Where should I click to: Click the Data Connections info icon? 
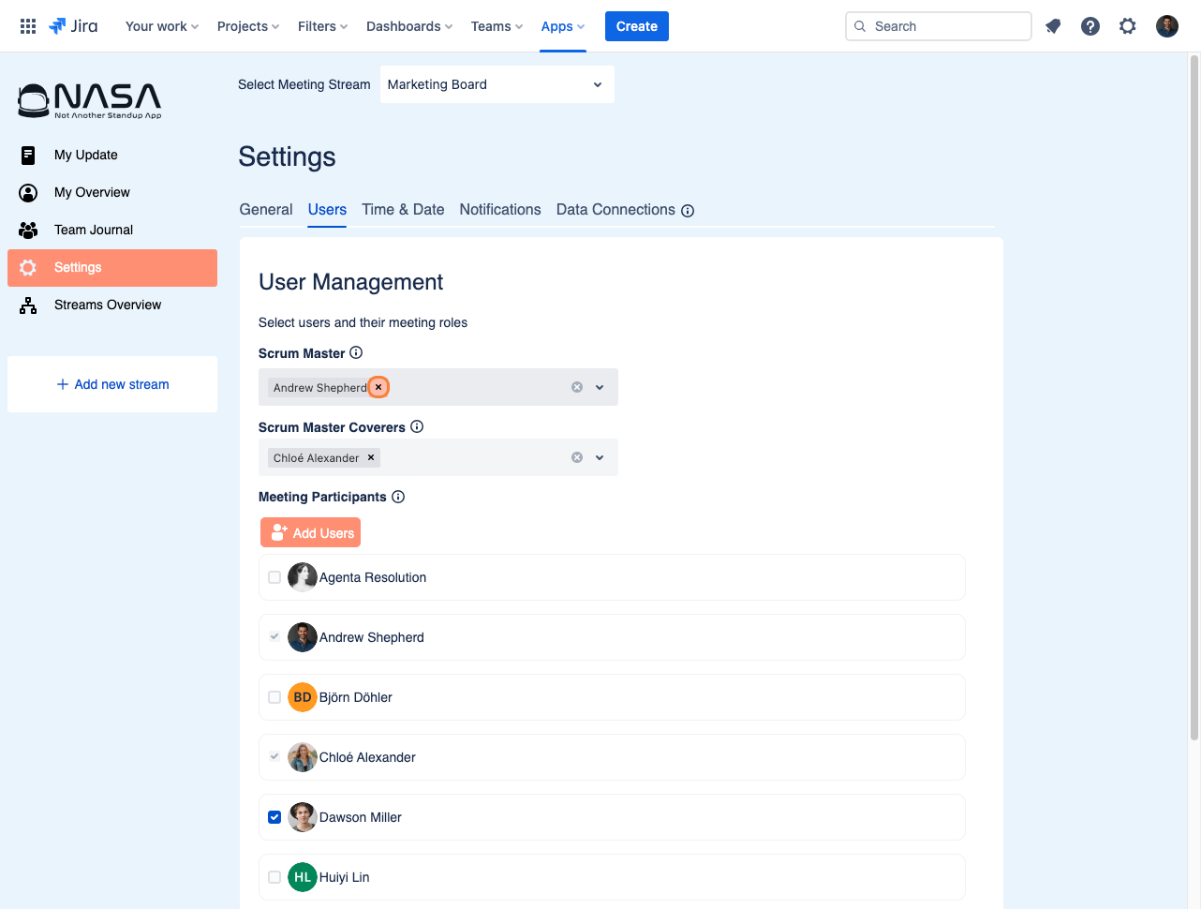pos(688,211)
